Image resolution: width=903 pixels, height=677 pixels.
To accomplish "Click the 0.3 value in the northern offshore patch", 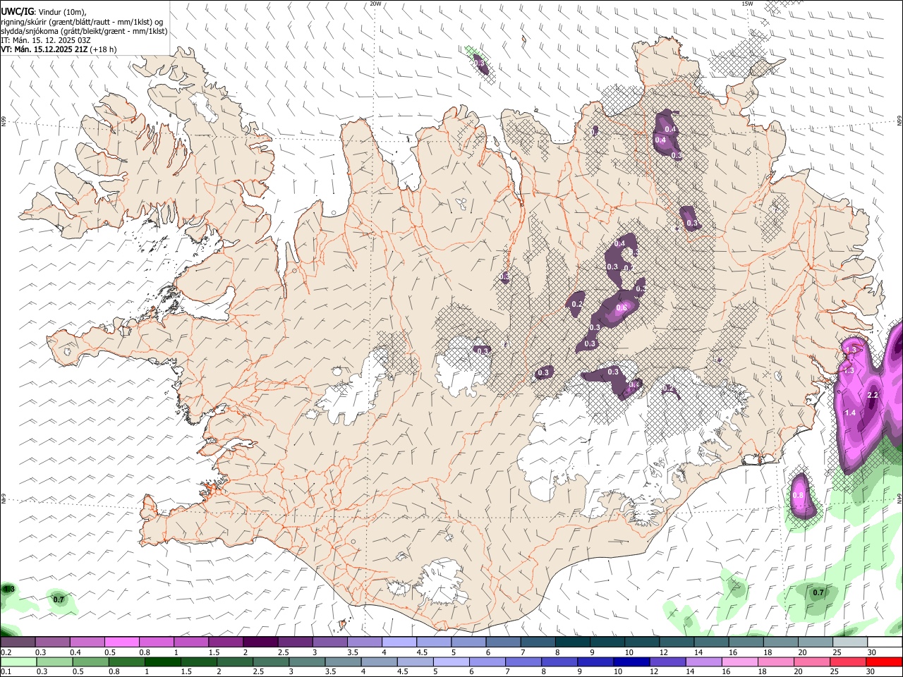I will tap(480, 63).
